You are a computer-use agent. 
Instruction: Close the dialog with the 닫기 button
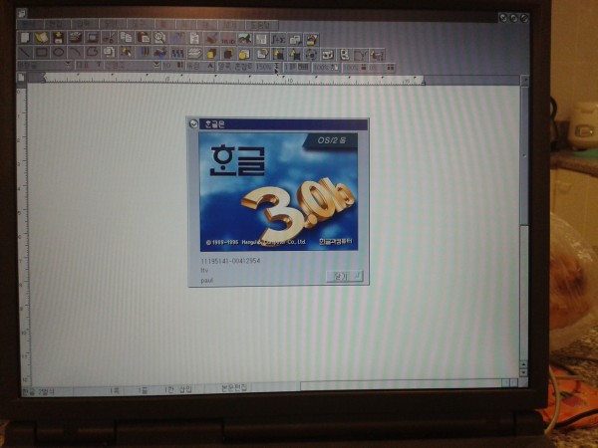click(345, 276)
